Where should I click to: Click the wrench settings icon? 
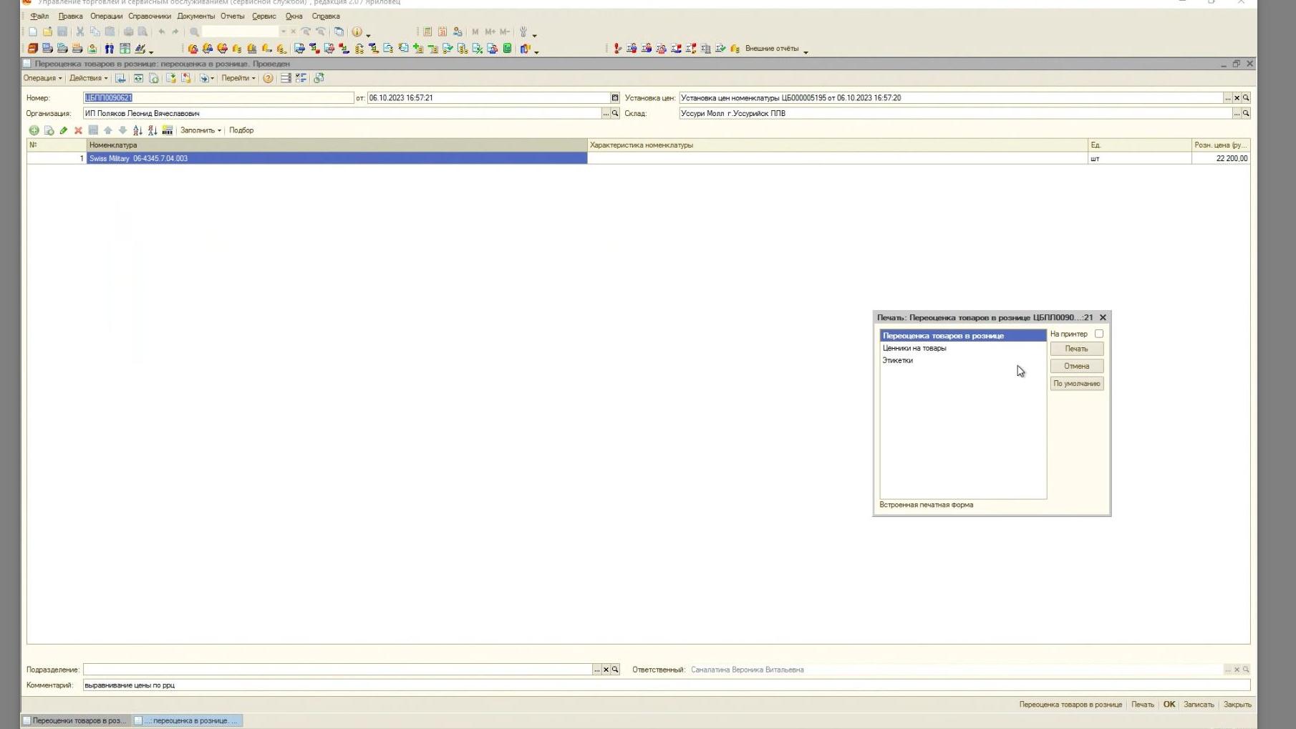pos(523,32)
